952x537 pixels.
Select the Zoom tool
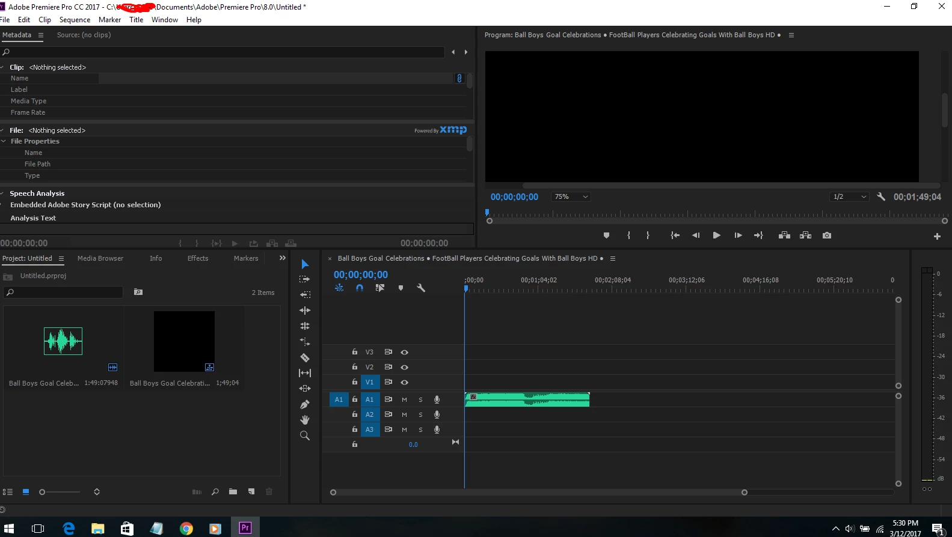click(x=305, y=435)
